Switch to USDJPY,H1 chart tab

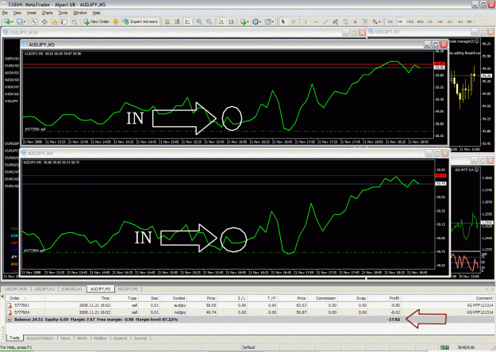44,289
